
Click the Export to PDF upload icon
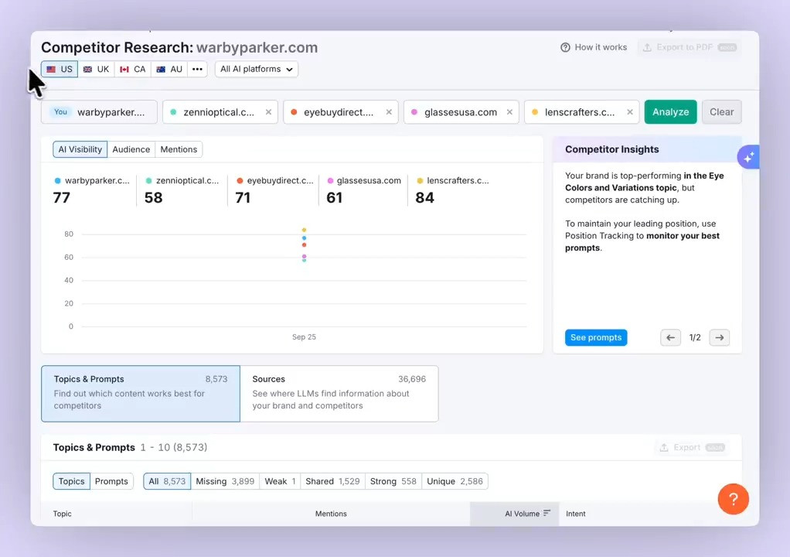(x=648, y=47)
